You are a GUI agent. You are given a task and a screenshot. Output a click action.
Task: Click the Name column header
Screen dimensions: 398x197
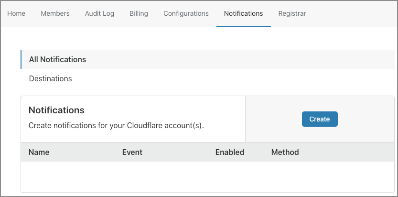coord(39,152)
